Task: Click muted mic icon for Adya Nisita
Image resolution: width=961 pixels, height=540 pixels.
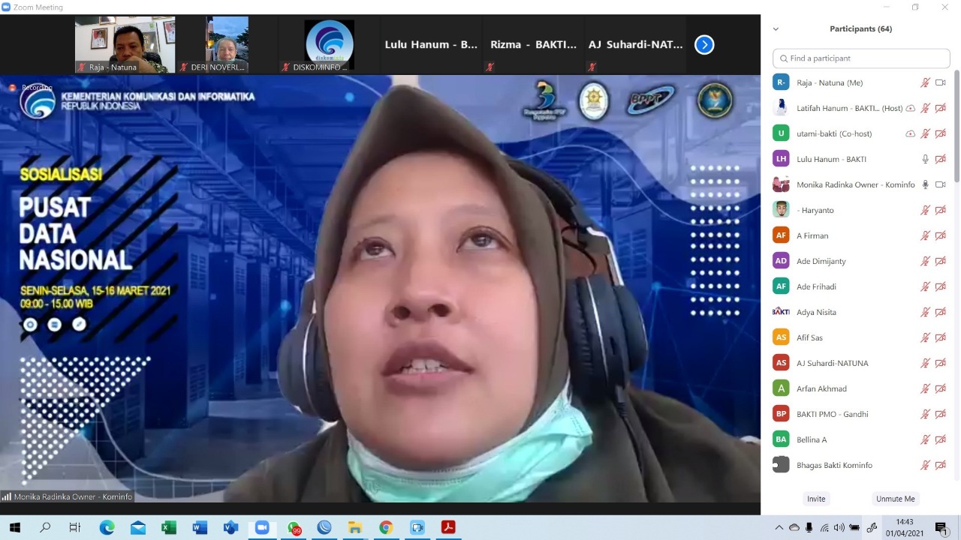Action: pos(925,312)
